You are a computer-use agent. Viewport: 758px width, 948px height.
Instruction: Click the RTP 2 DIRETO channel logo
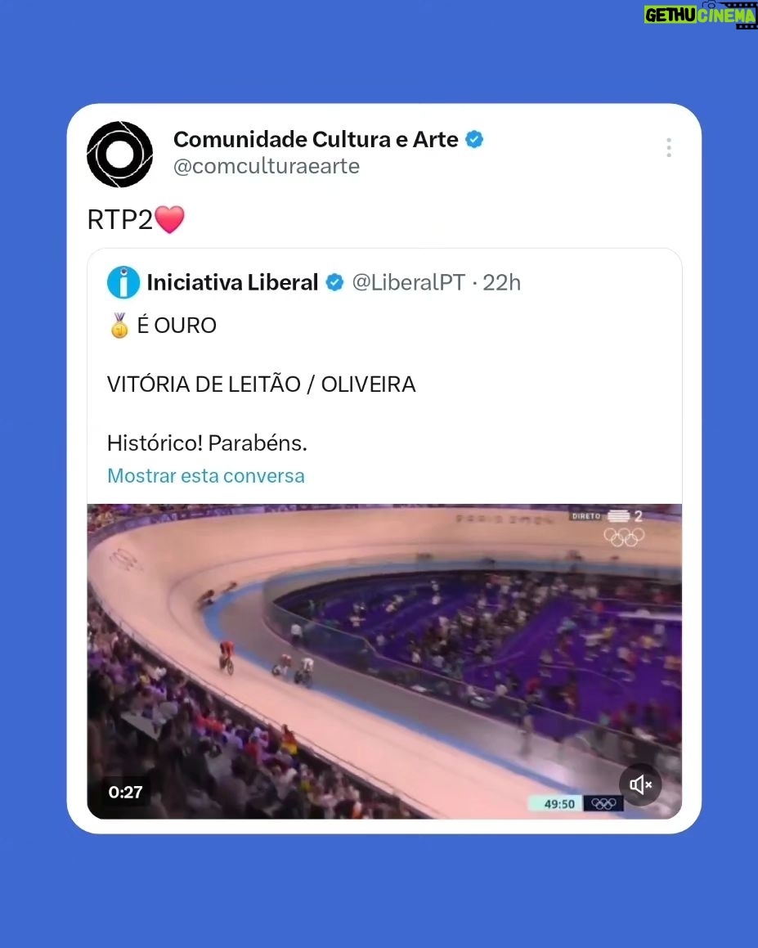(608, 516)
